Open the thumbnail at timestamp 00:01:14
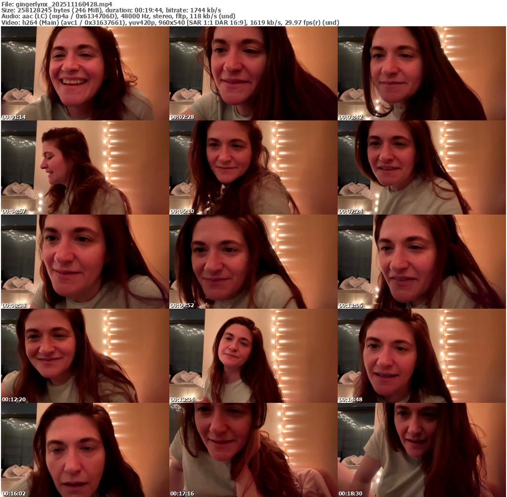The image size is (507, 497). point(85,73)
